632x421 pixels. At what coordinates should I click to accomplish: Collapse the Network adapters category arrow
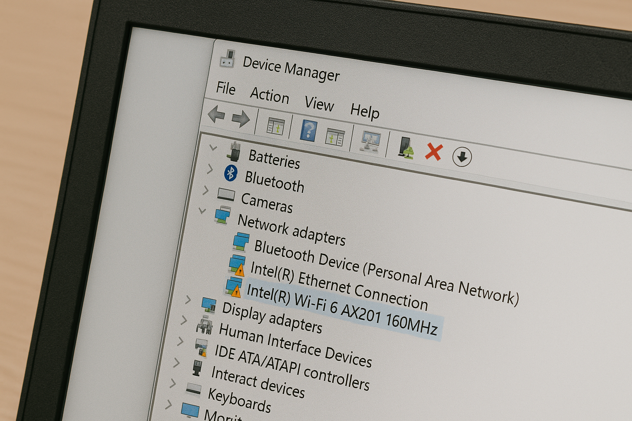[x=202, y=211]
